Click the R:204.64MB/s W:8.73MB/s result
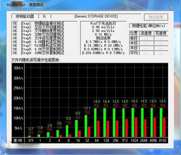 click(x=103, y=53)
